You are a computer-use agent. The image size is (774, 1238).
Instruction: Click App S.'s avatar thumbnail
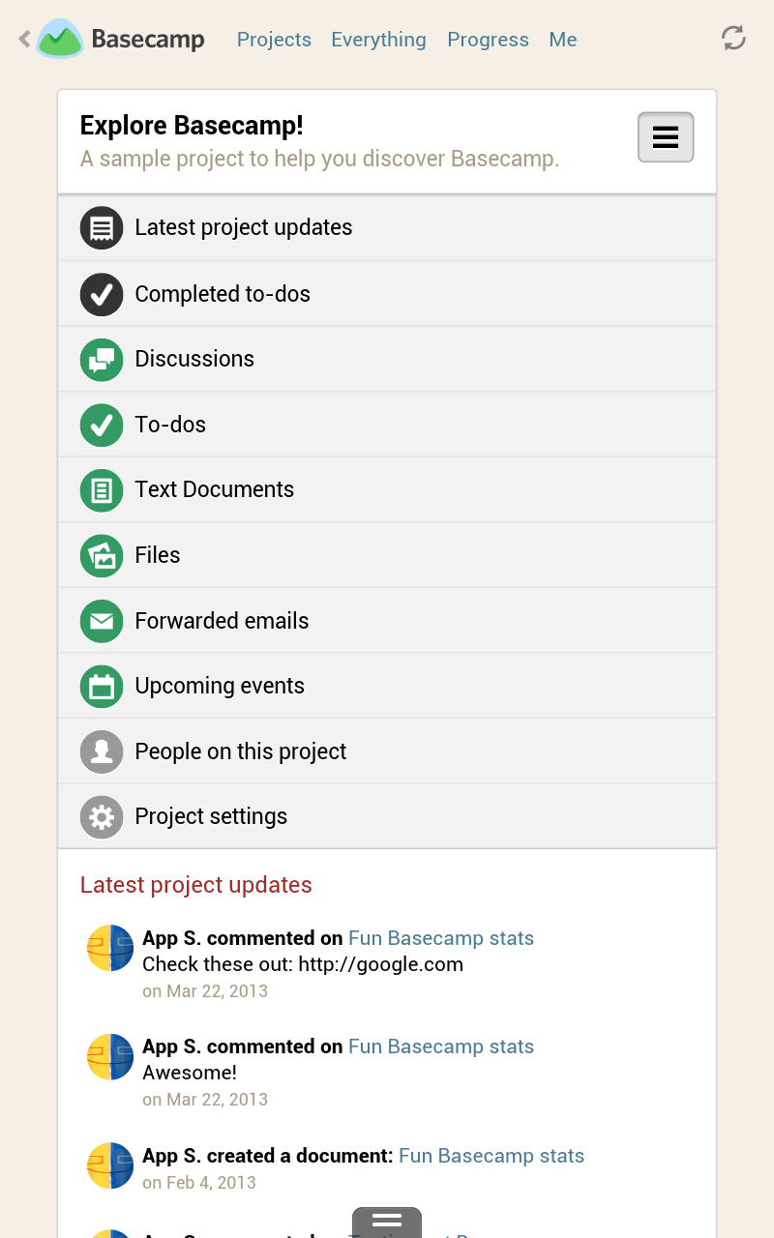[109, 948]
